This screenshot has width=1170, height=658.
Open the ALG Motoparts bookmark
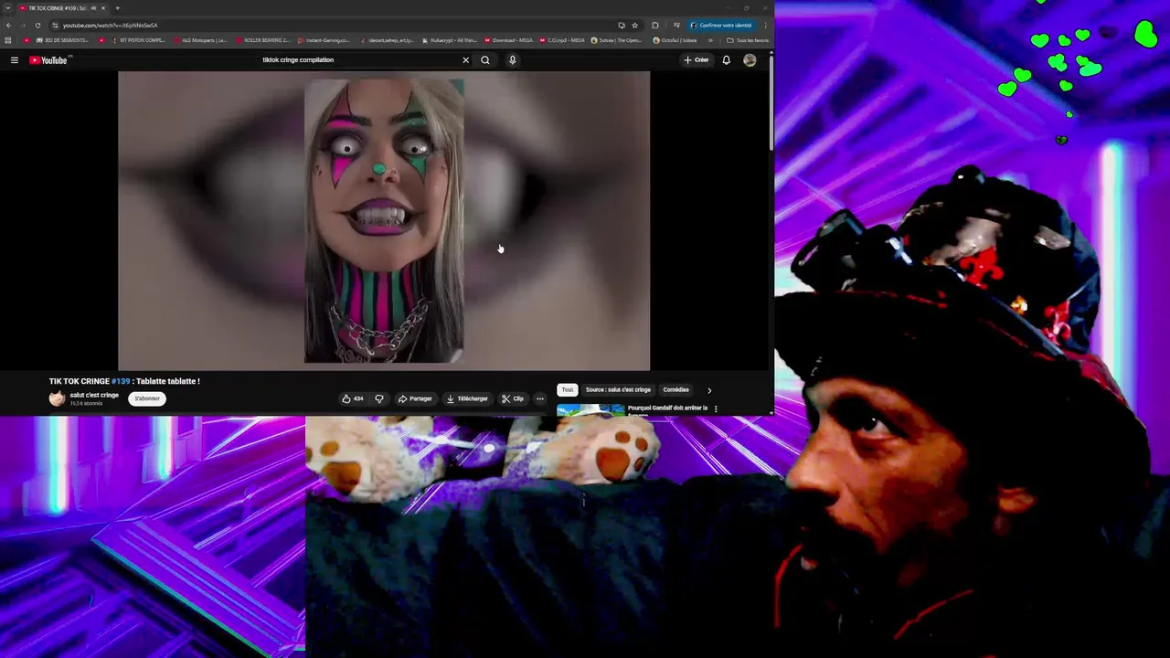click(200, 40)
